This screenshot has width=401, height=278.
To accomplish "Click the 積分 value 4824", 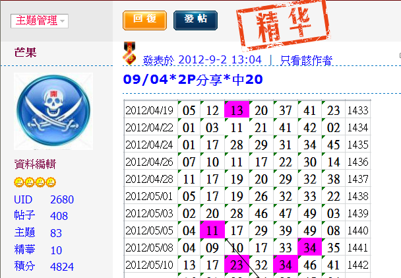I will click(x=61, y=267).
